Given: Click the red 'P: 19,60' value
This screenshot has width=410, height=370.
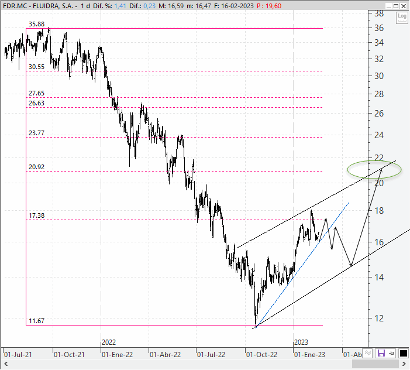Looking at the screenshot, I should 269,6.
